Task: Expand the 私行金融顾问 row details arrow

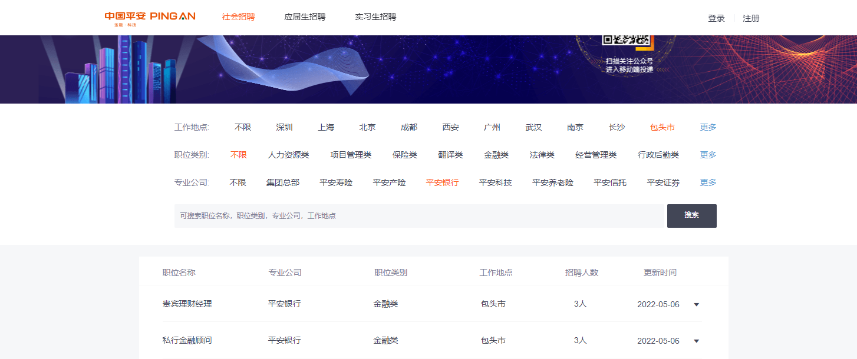Action: pyautogui.click(x=697, y=341)
